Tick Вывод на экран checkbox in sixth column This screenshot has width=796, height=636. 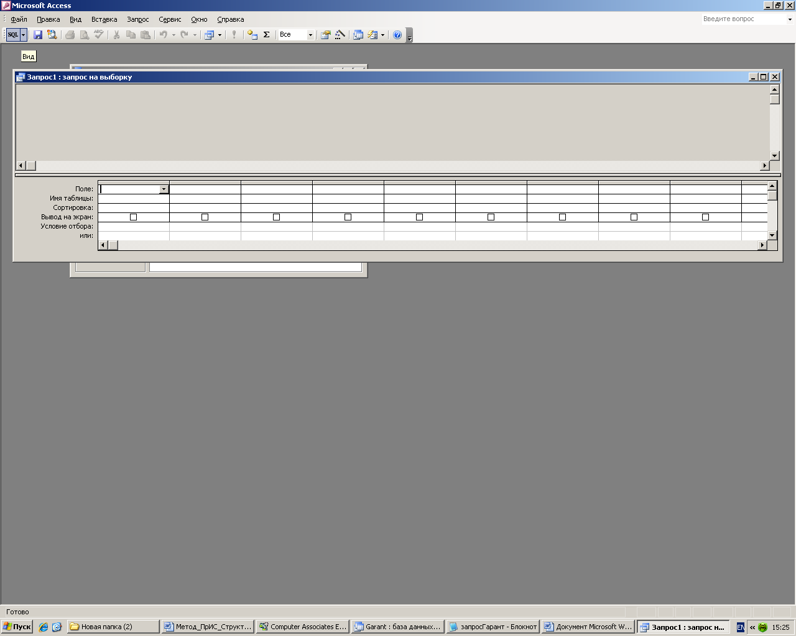click(491, 217)
